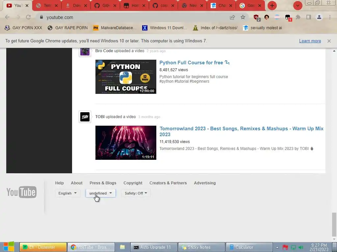337x252 pixels.
Task: Click the Bro Code channel name
Action: 104,51
